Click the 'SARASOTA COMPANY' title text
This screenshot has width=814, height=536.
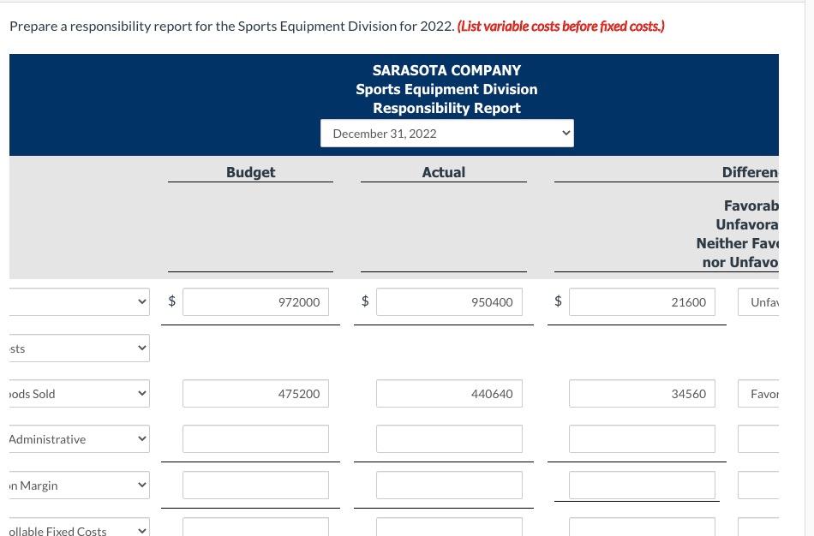446,70
